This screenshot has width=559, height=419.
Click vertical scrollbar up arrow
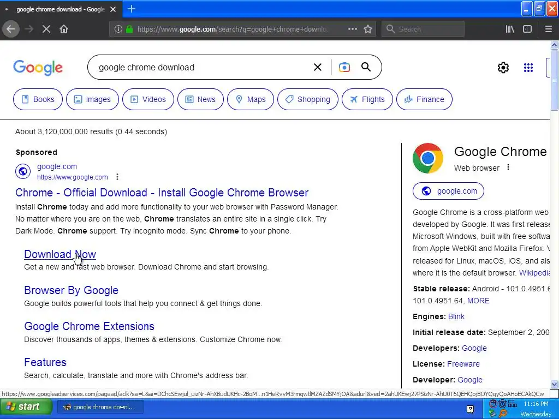pos(554,45)
